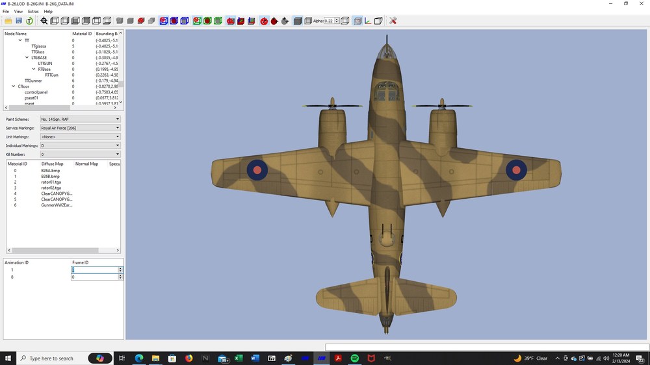Open Excel from the taskbar
Image resolution: width=650 pixels, height=365 pixels.
coord(239,359)
